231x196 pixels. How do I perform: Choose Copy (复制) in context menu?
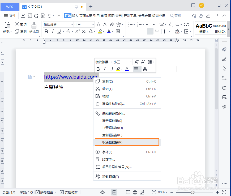[127, 81]
